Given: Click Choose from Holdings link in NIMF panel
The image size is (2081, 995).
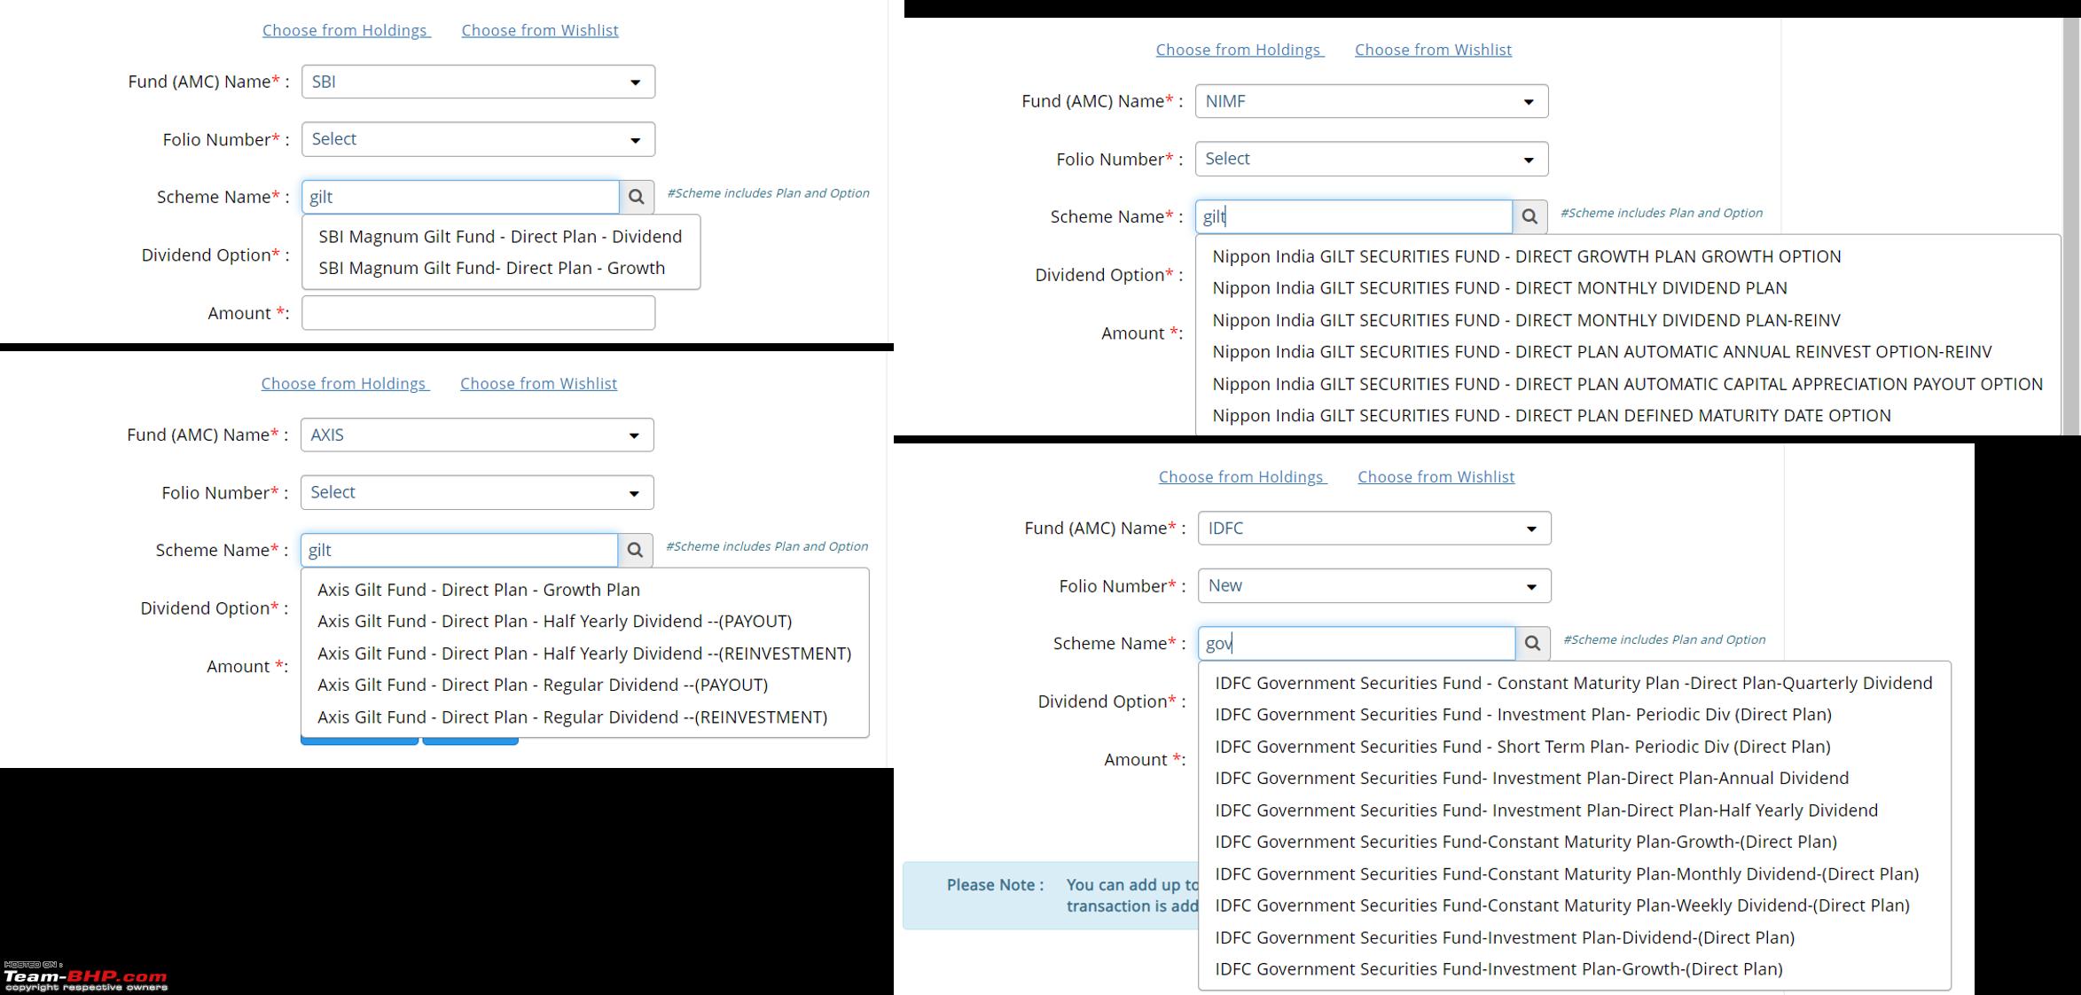Looking at the screenshot, I should pyautogui.click(x=1240, y=50).
